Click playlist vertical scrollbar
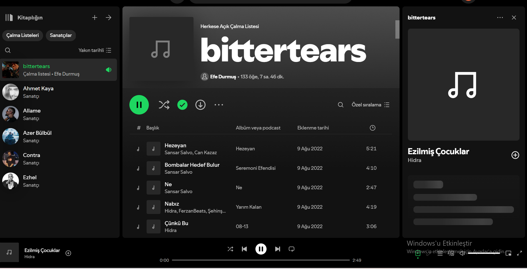This screenshot has width=527, height=269. pyautogui.click(x=397, y=29)
